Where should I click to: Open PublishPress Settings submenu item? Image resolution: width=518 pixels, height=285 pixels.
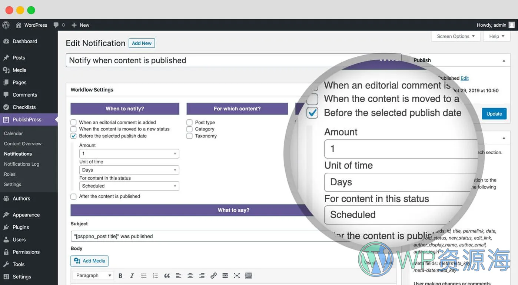[x=13, y=185]
